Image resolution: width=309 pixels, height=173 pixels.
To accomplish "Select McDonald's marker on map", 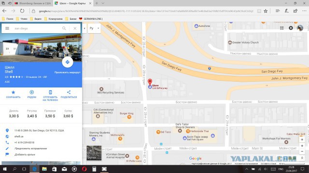I will click(x=120, y=139).
